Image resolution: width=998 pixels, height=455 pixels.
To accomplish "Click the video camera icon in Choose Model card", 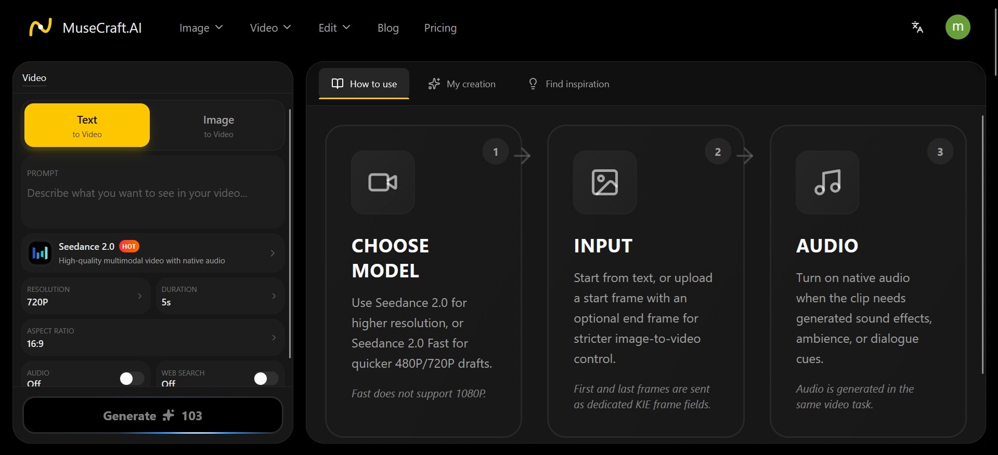I will click(383, 182).
